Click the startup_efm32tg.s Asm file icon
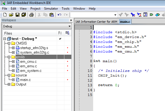This screenshot has width=165, height=111. pyautogui.click(x=18, y=48)
